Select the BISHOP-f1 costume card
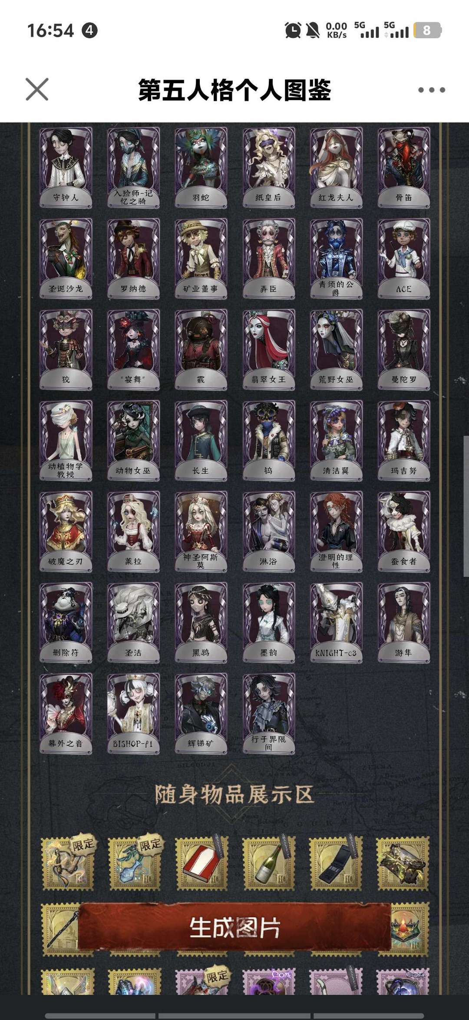 pyautogui.click(x=133, y=713)
